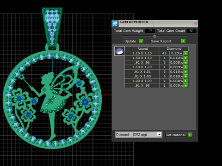Click the green arrow beside Set Material
Screen dimensions: 222x166
190,135
